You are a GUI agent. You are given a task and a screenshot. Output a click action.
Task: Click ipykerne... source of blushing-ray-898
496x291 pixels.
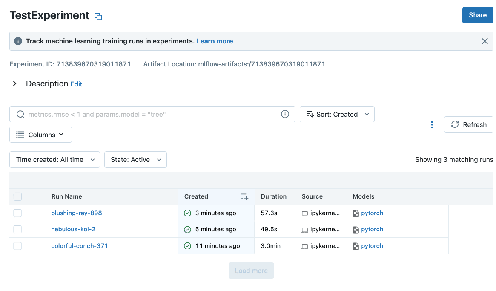[325, 213]
